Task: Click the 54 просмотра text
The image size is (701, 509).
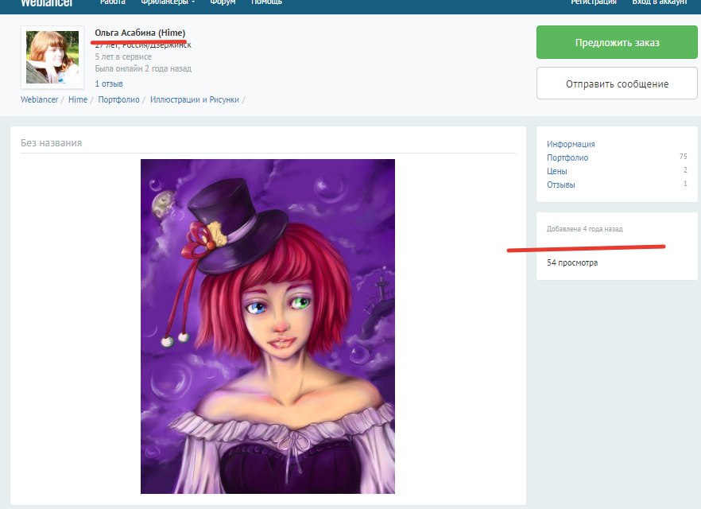Action: click(x=572, y=262)
